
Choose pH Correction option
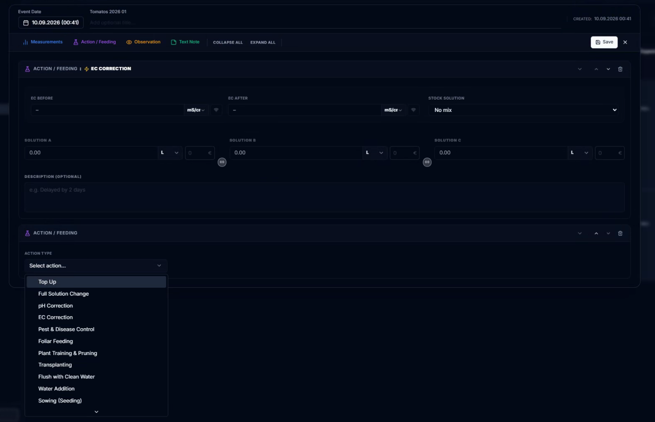pyautogui.click(x=96, y=306)
